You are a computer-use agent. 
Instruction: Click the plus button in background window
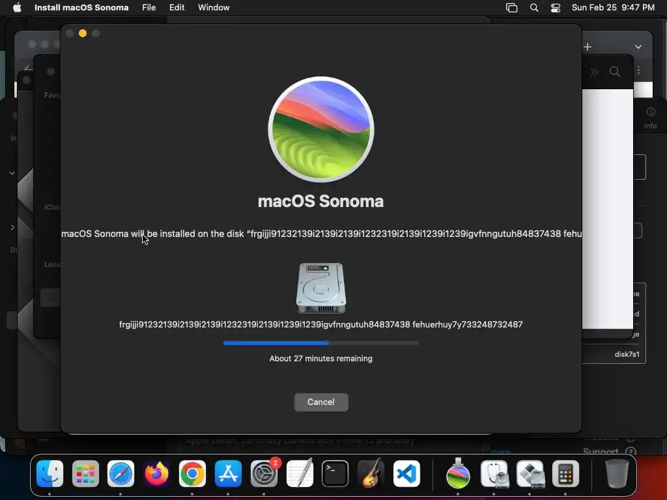tap(588, 47)
